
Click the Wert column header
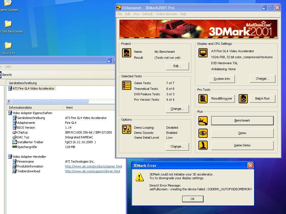(89, 108)
